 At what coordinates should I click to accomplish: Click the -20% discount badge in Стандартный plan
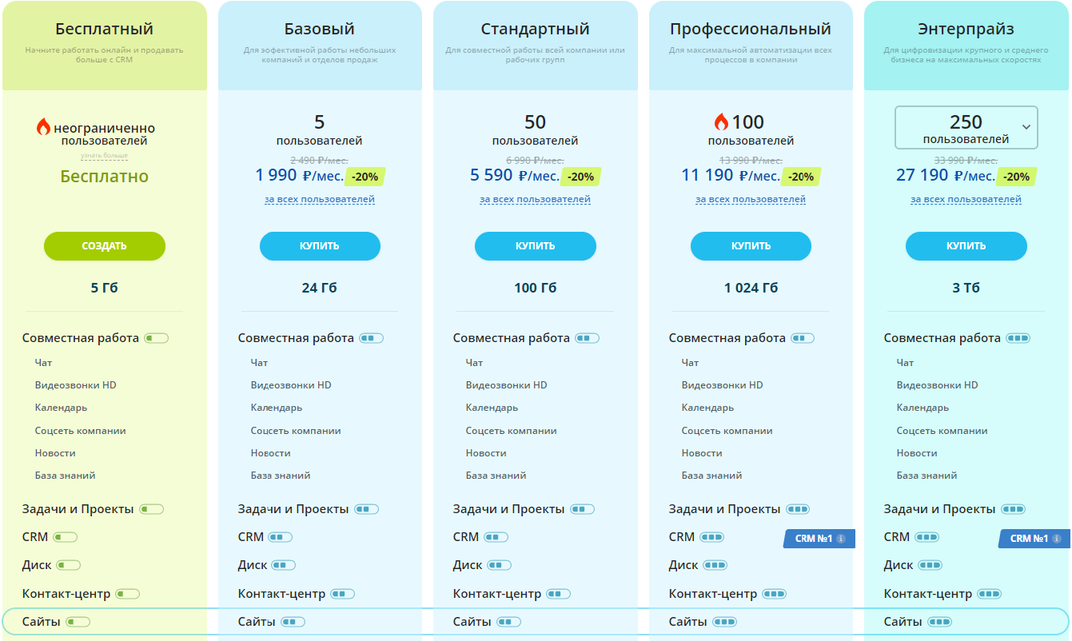coord(581,177)
